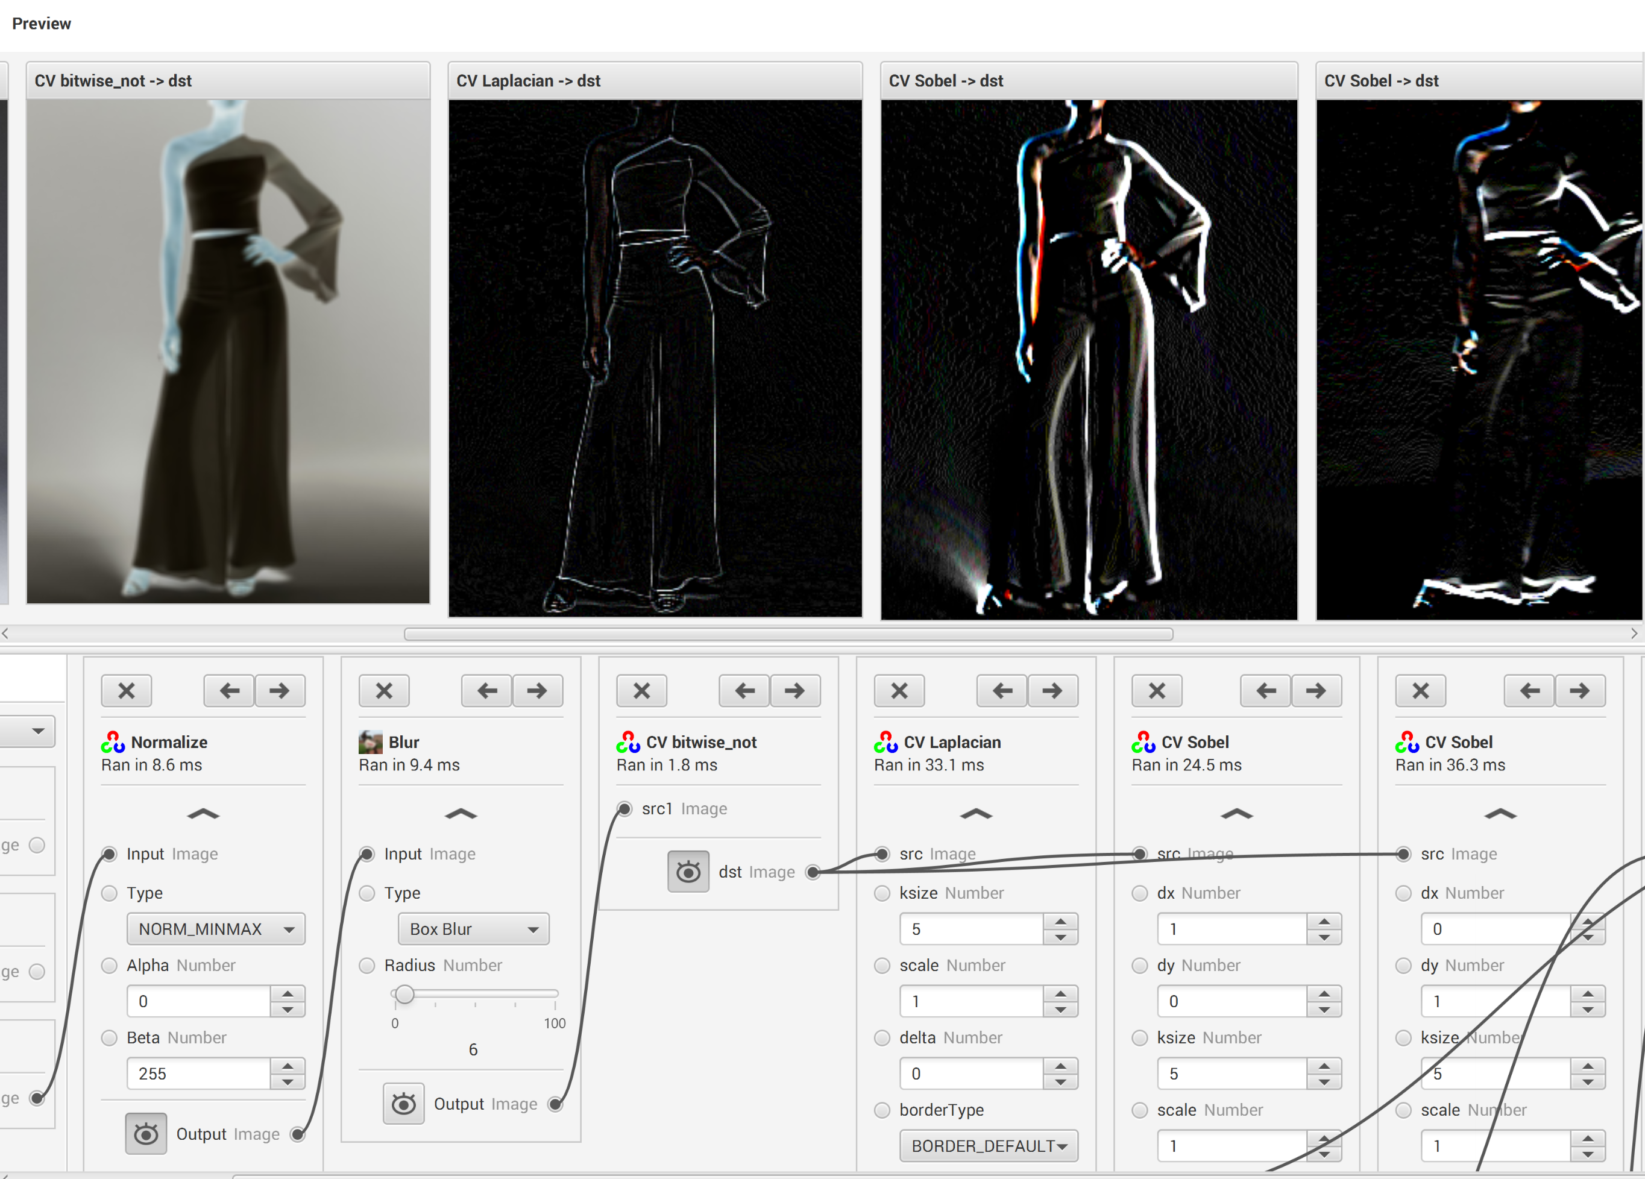Open BORDER_DEFAULT borderType dropdown
Screen dimensions: 1645x1179
[x=988, y=1146]
